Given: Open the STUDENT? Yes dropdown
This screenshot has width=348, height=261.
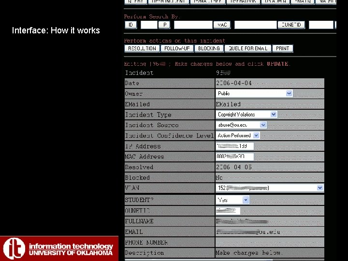Looking at the screenshot, I should point(232,200).
